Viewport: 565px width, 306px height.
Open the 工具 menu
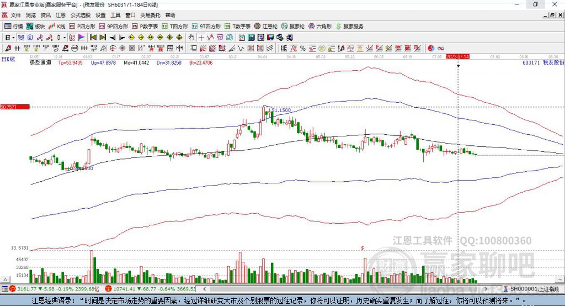pyautogui.click(x=115, y=15)
